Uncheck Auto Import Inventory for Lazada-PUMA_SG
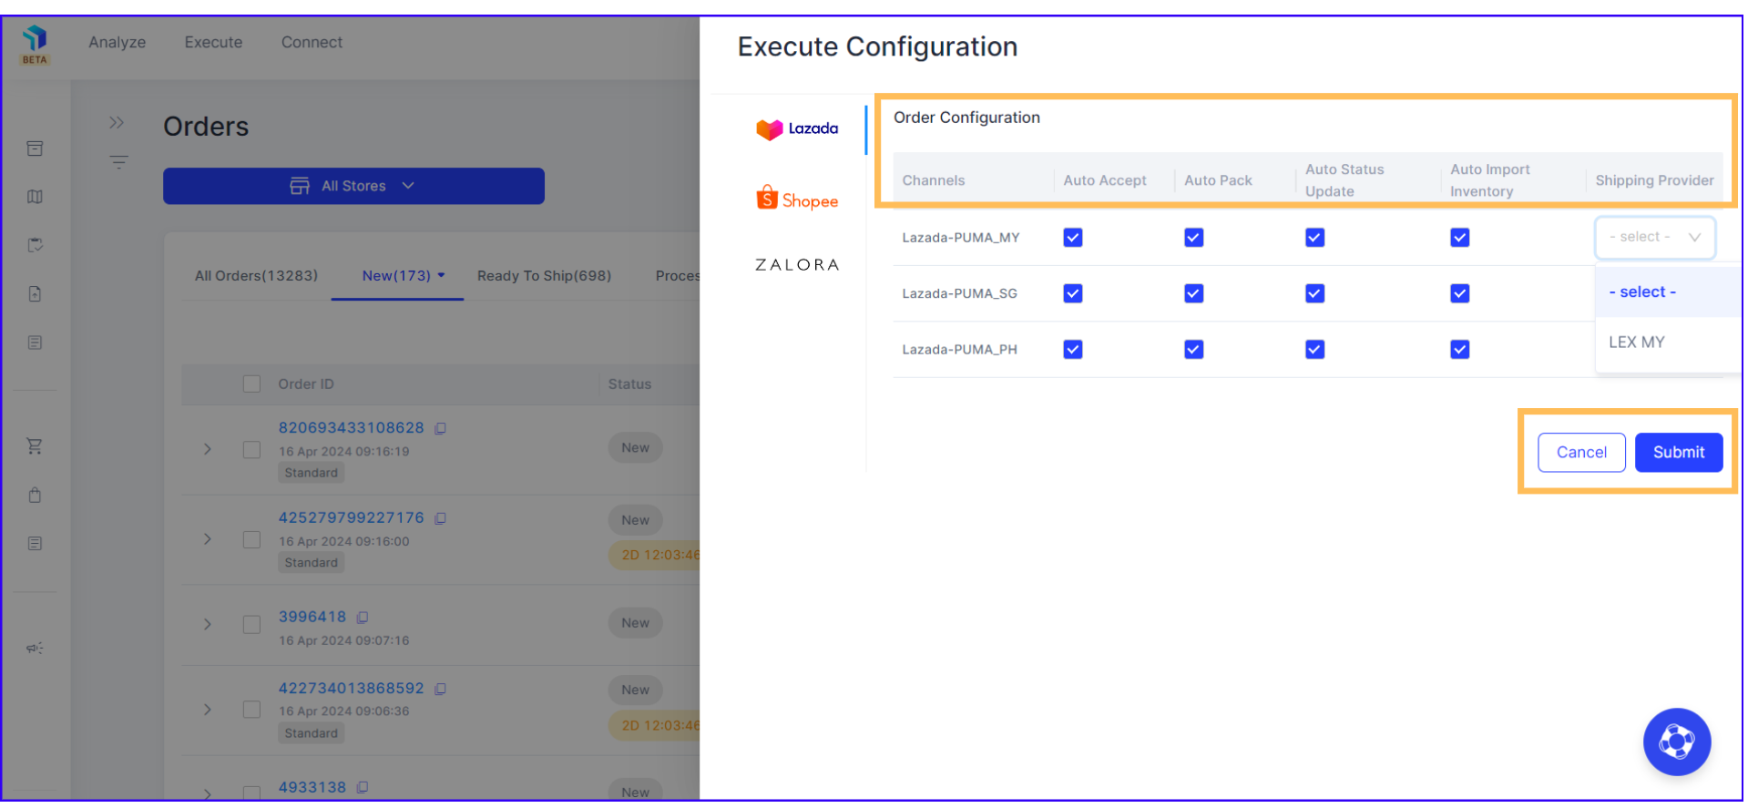The width and height of the screenshot is (1748, 808). point(1460,293)
